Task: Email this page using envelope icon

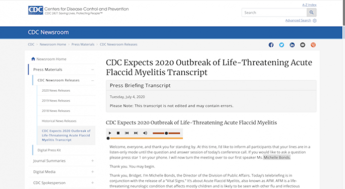Action: [x=302, y=45]
